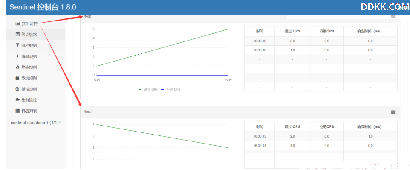This screenshot has width=410, height=170.
Task: Click the lightning bolt icon for 降级规则
Action: [x=17, y=56]
